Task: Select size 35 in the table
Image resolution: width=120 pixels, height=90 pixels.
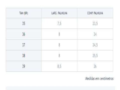Action: pyautogui.click(x=24, y=23)
